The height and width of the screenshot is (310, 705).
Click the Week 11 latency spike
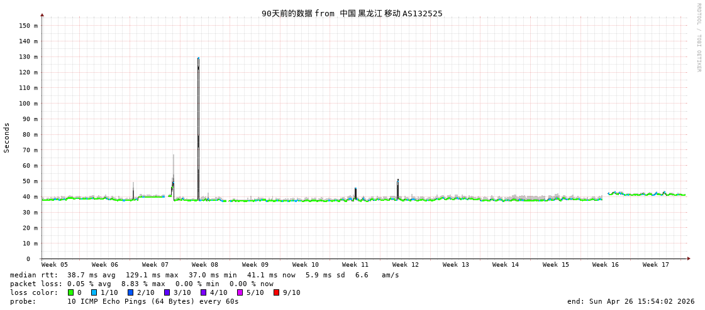(x=355, y=193)
